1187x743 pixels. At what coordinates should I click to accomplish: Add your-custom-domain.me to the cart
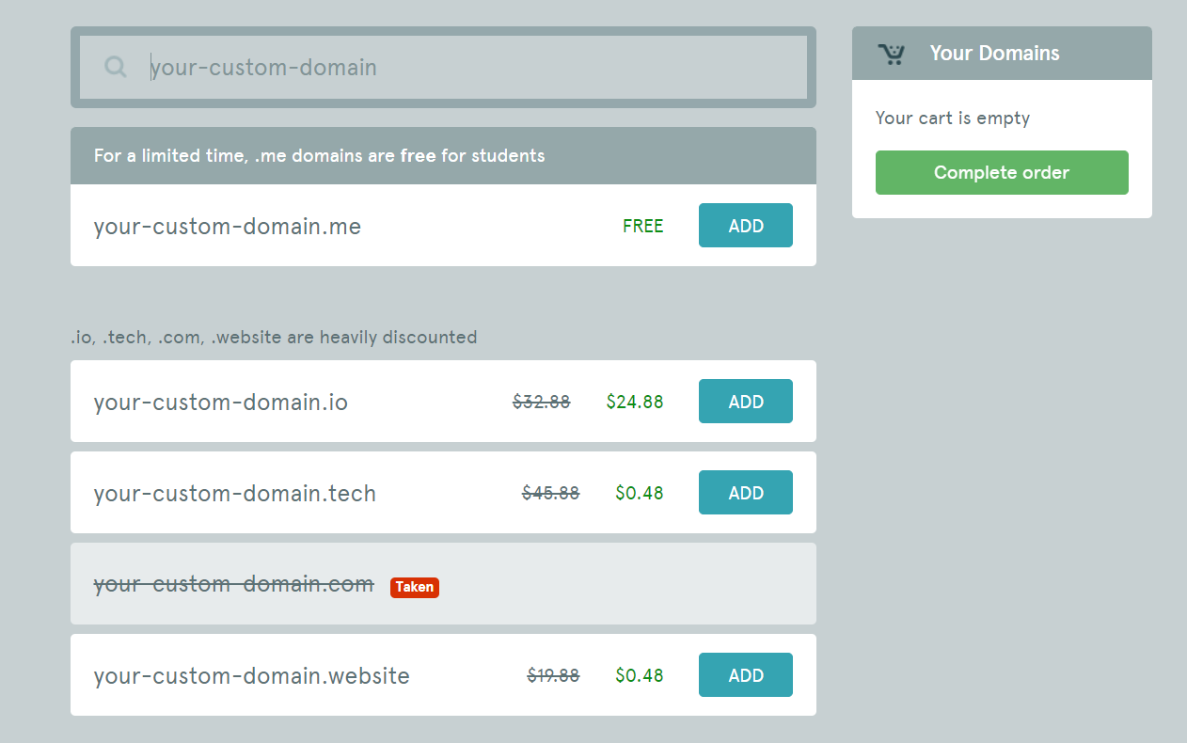tap(745, 225)
